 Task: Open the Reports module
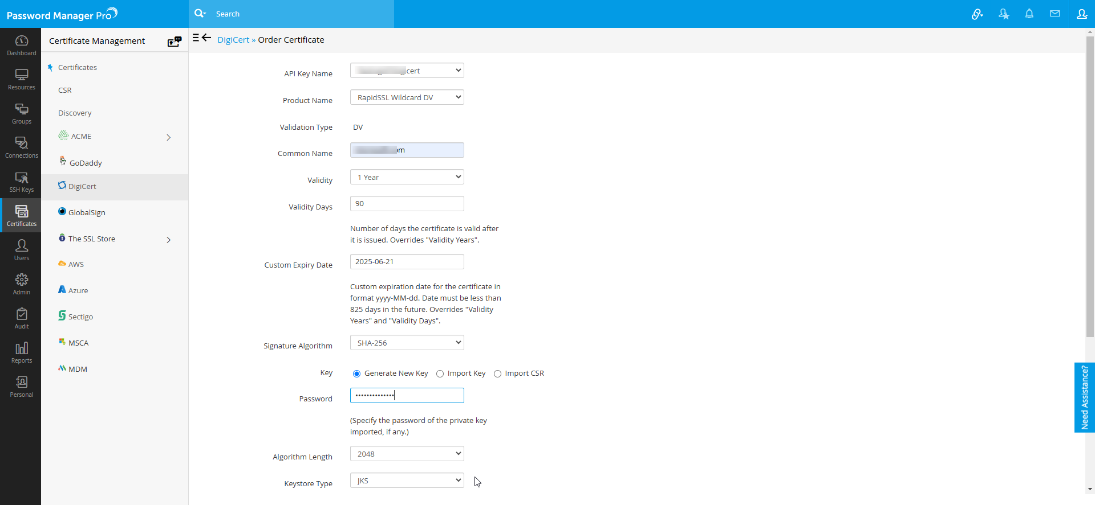point(21,352)
